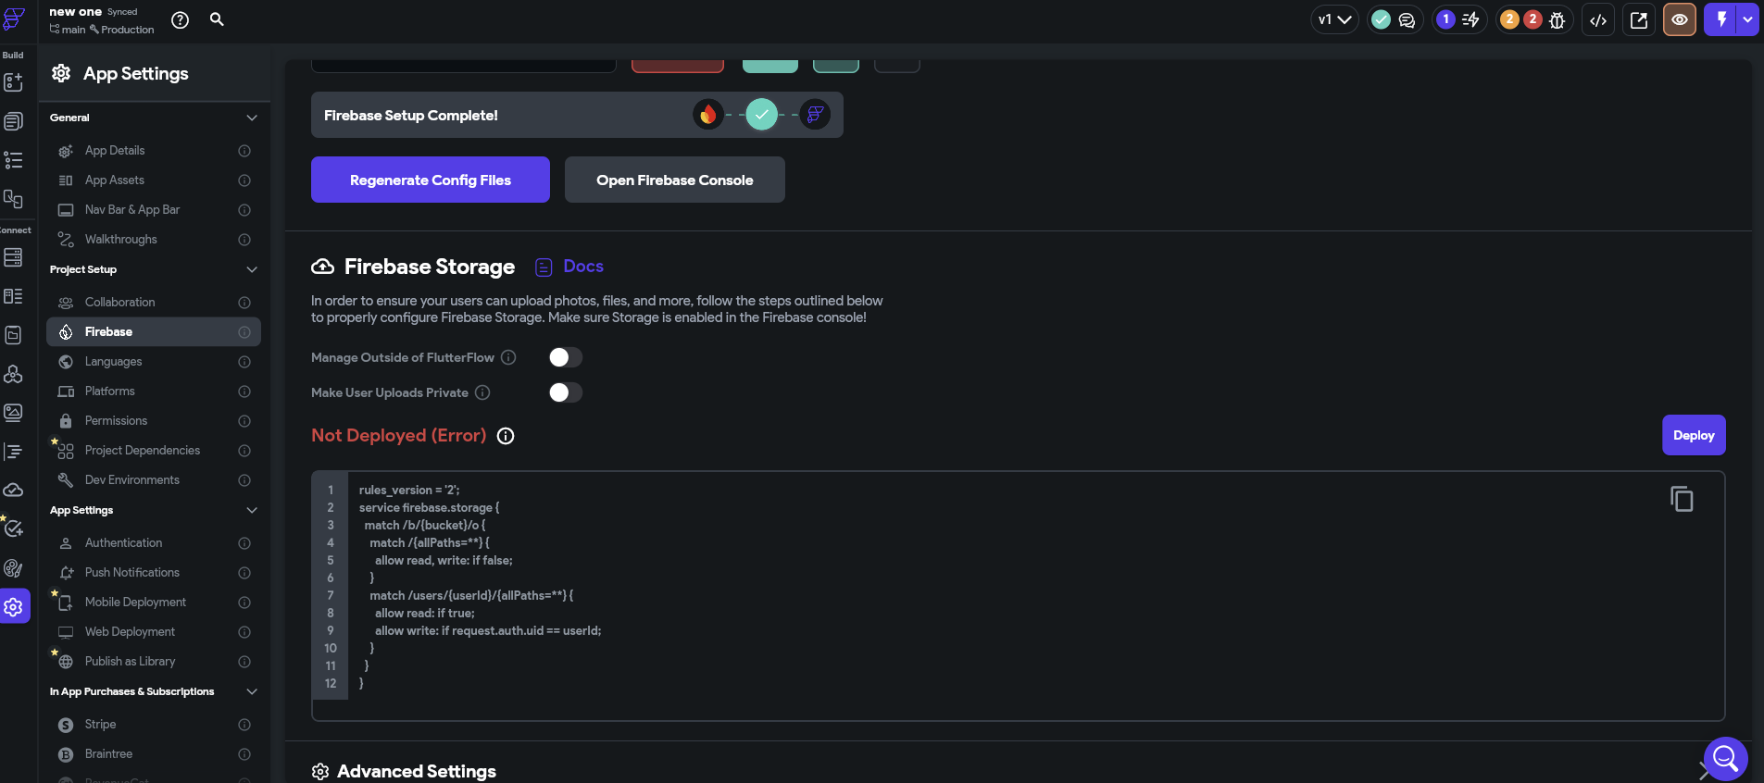Open the support chat bubble

click(x=1725, y=759)
